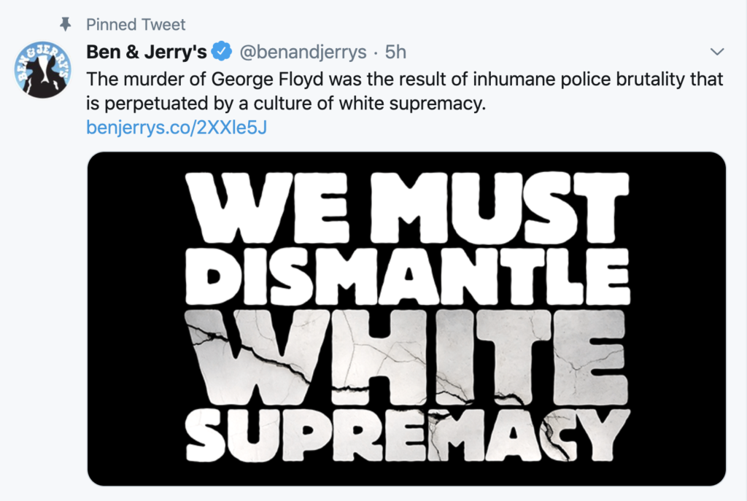The height and width of the screenshot is (501, 747).
Task: Click the DISMANTLE word in the image
Action: tap(408, 277)
